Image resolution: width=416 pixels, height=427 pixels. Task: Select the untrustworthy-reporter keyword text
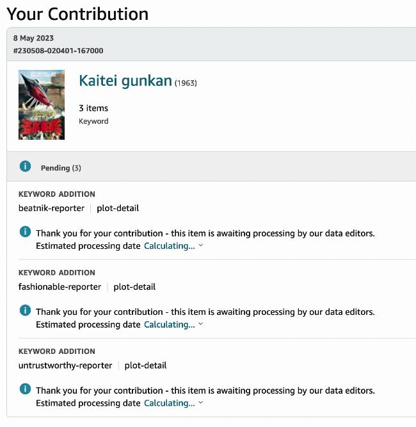click(65, 365)
